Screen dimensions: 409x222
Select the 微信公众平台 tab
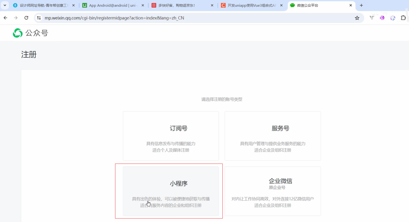(x=321, y=5)
